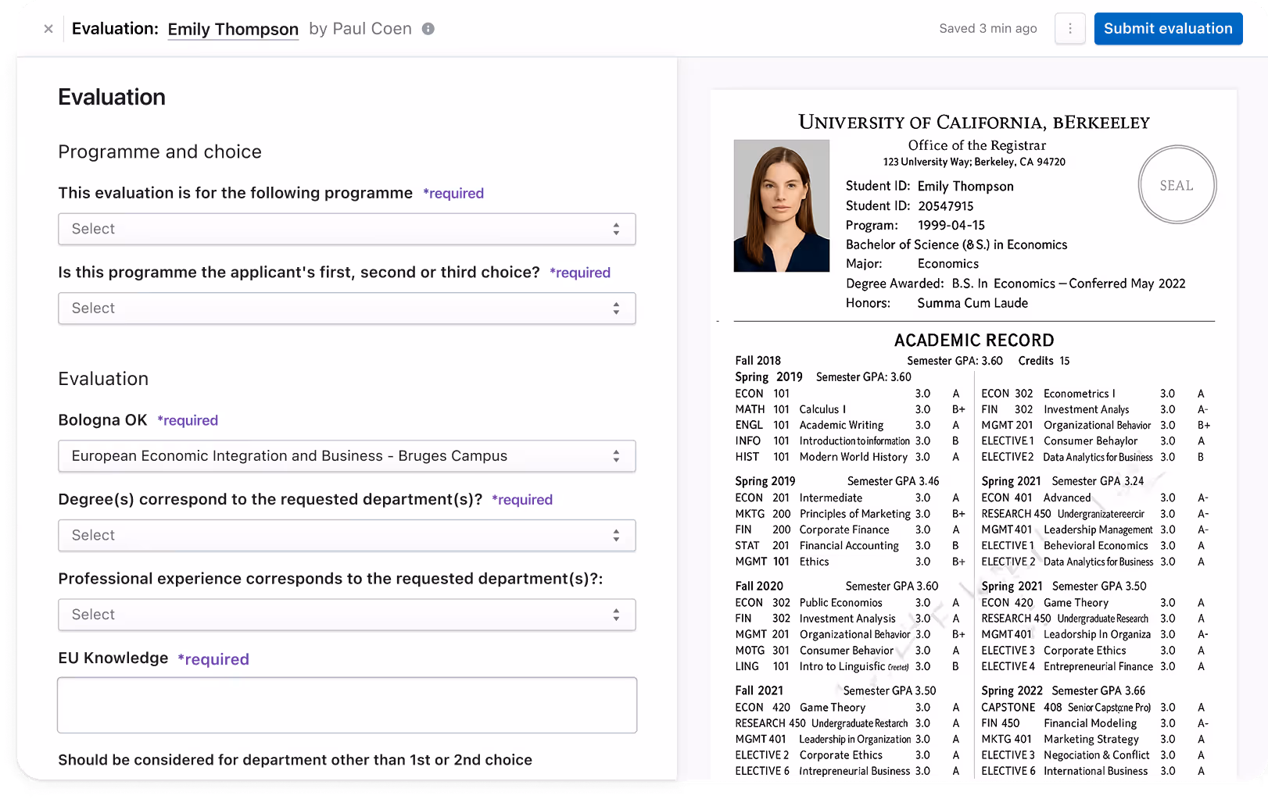Click the Saved 3 min ago status

pos(987,28)
